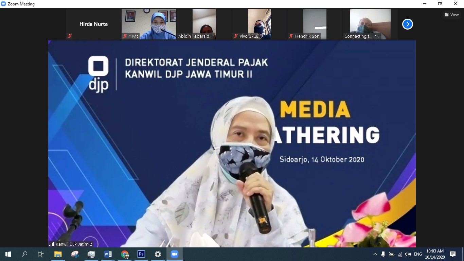Screen dimensions: 464x261
Task: Click the Hendrik Son participant tile
Action: pos(315,24)
